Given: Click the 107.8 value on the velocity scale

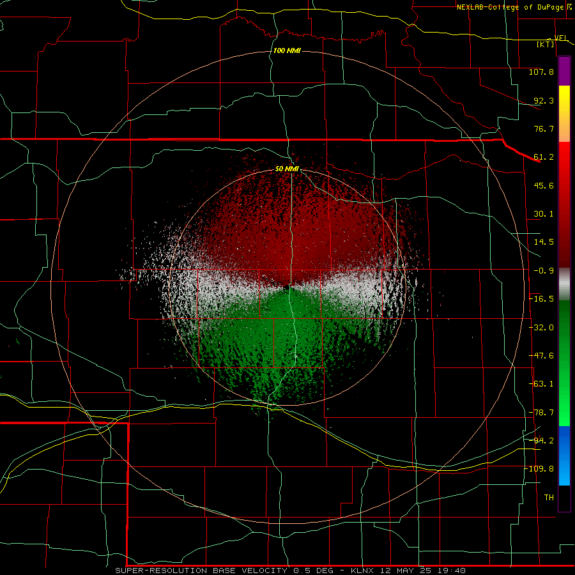Looking at the screenshot, I should pyautogui.click(x=541, y=72).
